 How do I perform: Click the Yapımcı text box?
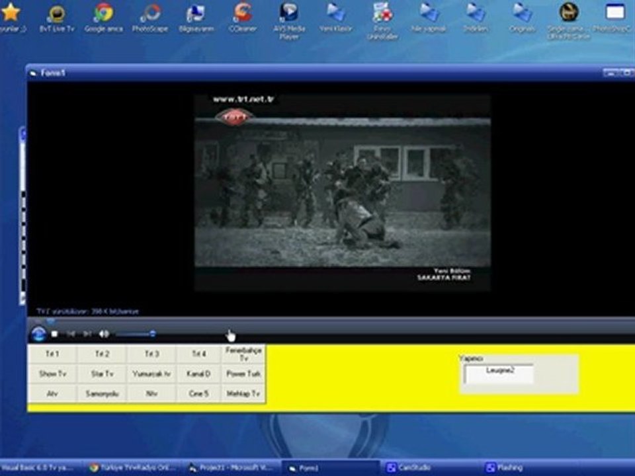(x=499, y=374)
